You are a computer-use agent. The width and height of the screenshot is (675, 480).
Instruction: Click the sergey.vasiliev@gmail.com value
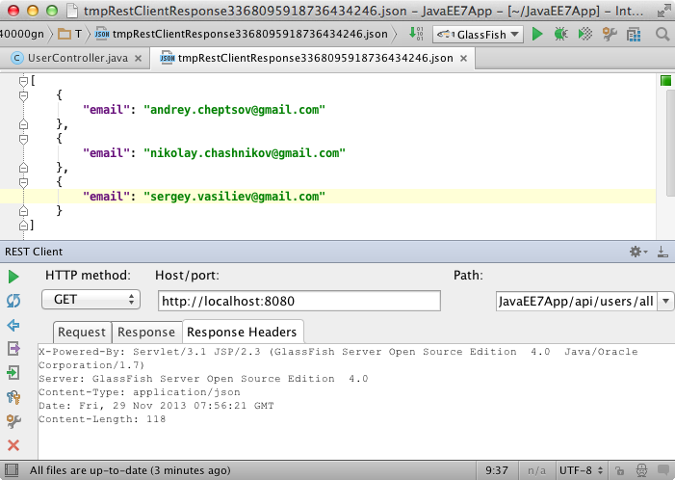[x=235, y=197]
